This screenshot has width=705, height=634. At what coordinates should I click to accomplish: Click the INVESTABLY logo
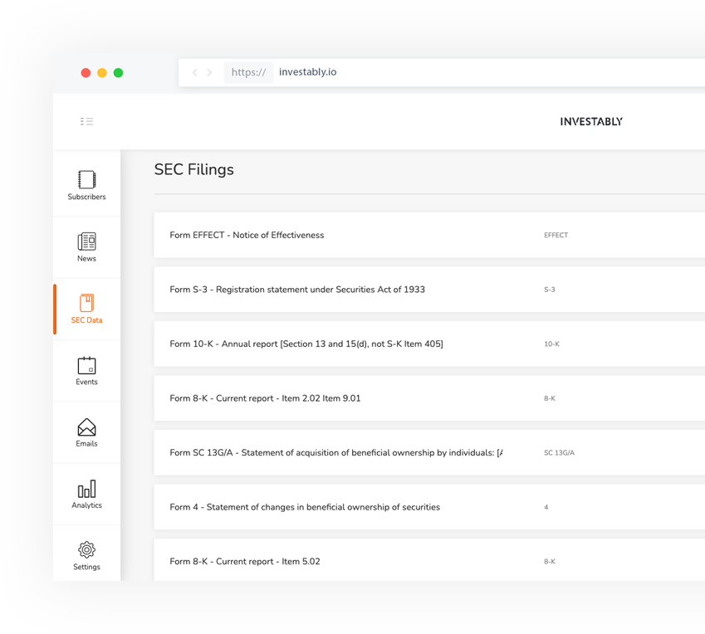click(590, 122)
